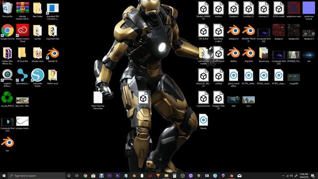Launch the blender 02 desktop shortcut

53,53
